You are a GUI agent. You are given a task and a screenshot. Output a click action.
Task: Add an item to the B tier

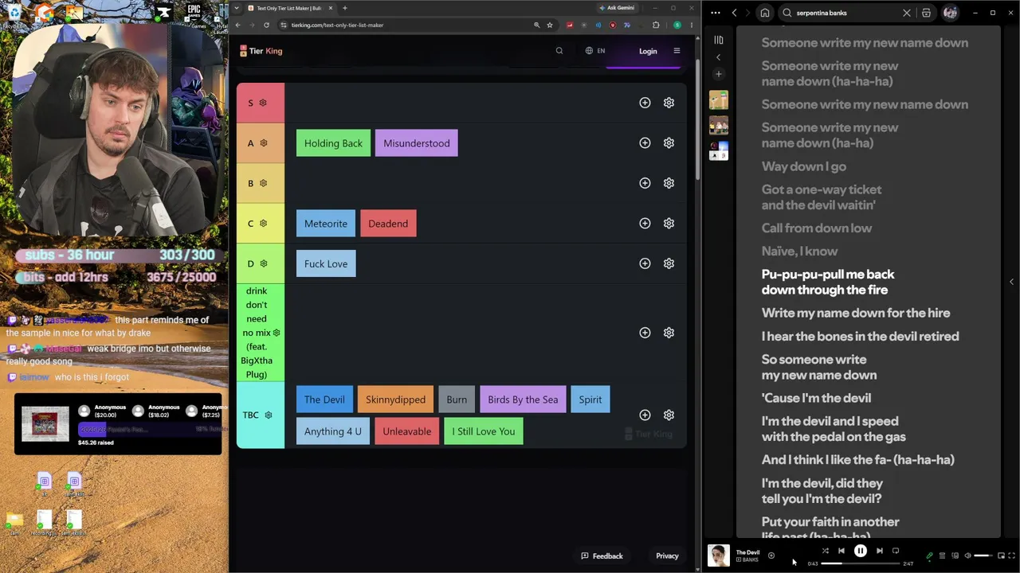click(645, 183)
